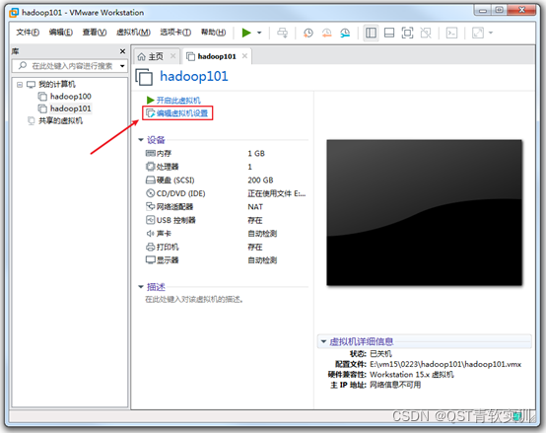Image resolution: width=546 pixels, height=433 pixels.
Task: Close the 主页 tab
Action: click(x=172, y=56)
